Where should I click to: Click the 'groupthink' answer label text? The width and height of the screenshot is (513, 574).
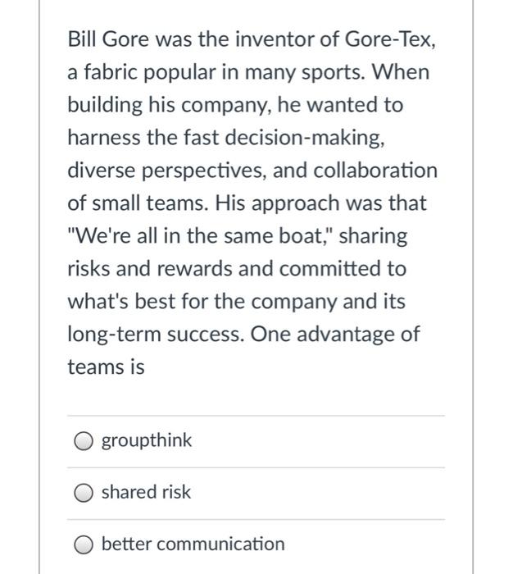[147, 441]
